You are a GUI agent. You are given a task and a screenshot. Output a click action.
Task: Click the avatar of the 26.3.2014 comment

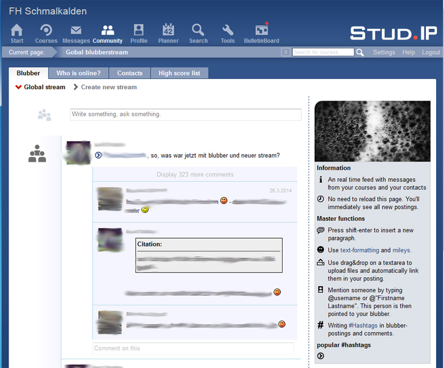(110, 199)
